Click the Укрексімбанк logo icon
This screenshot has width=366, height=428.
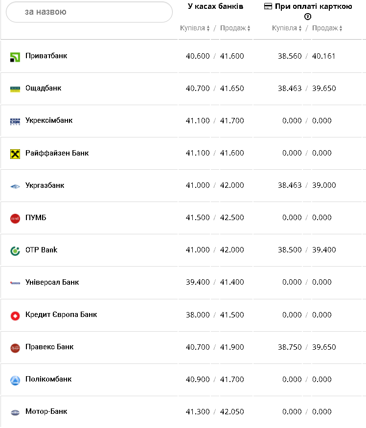pyautogui.click(x=15, y=121)
